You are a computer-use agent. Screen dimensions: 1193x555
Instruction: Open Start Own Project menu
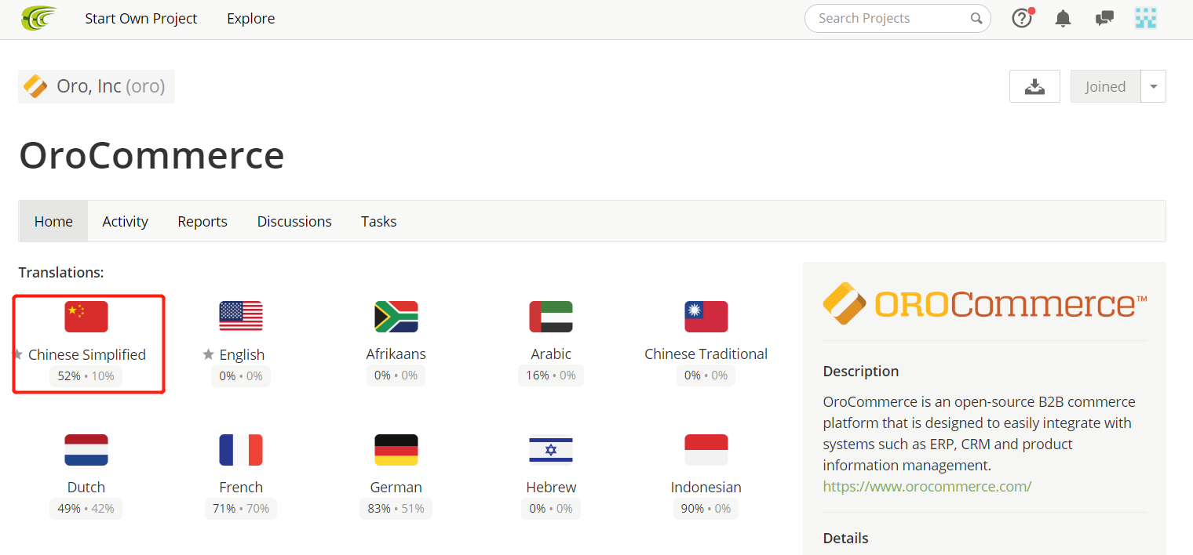click(x=141, y=18)
